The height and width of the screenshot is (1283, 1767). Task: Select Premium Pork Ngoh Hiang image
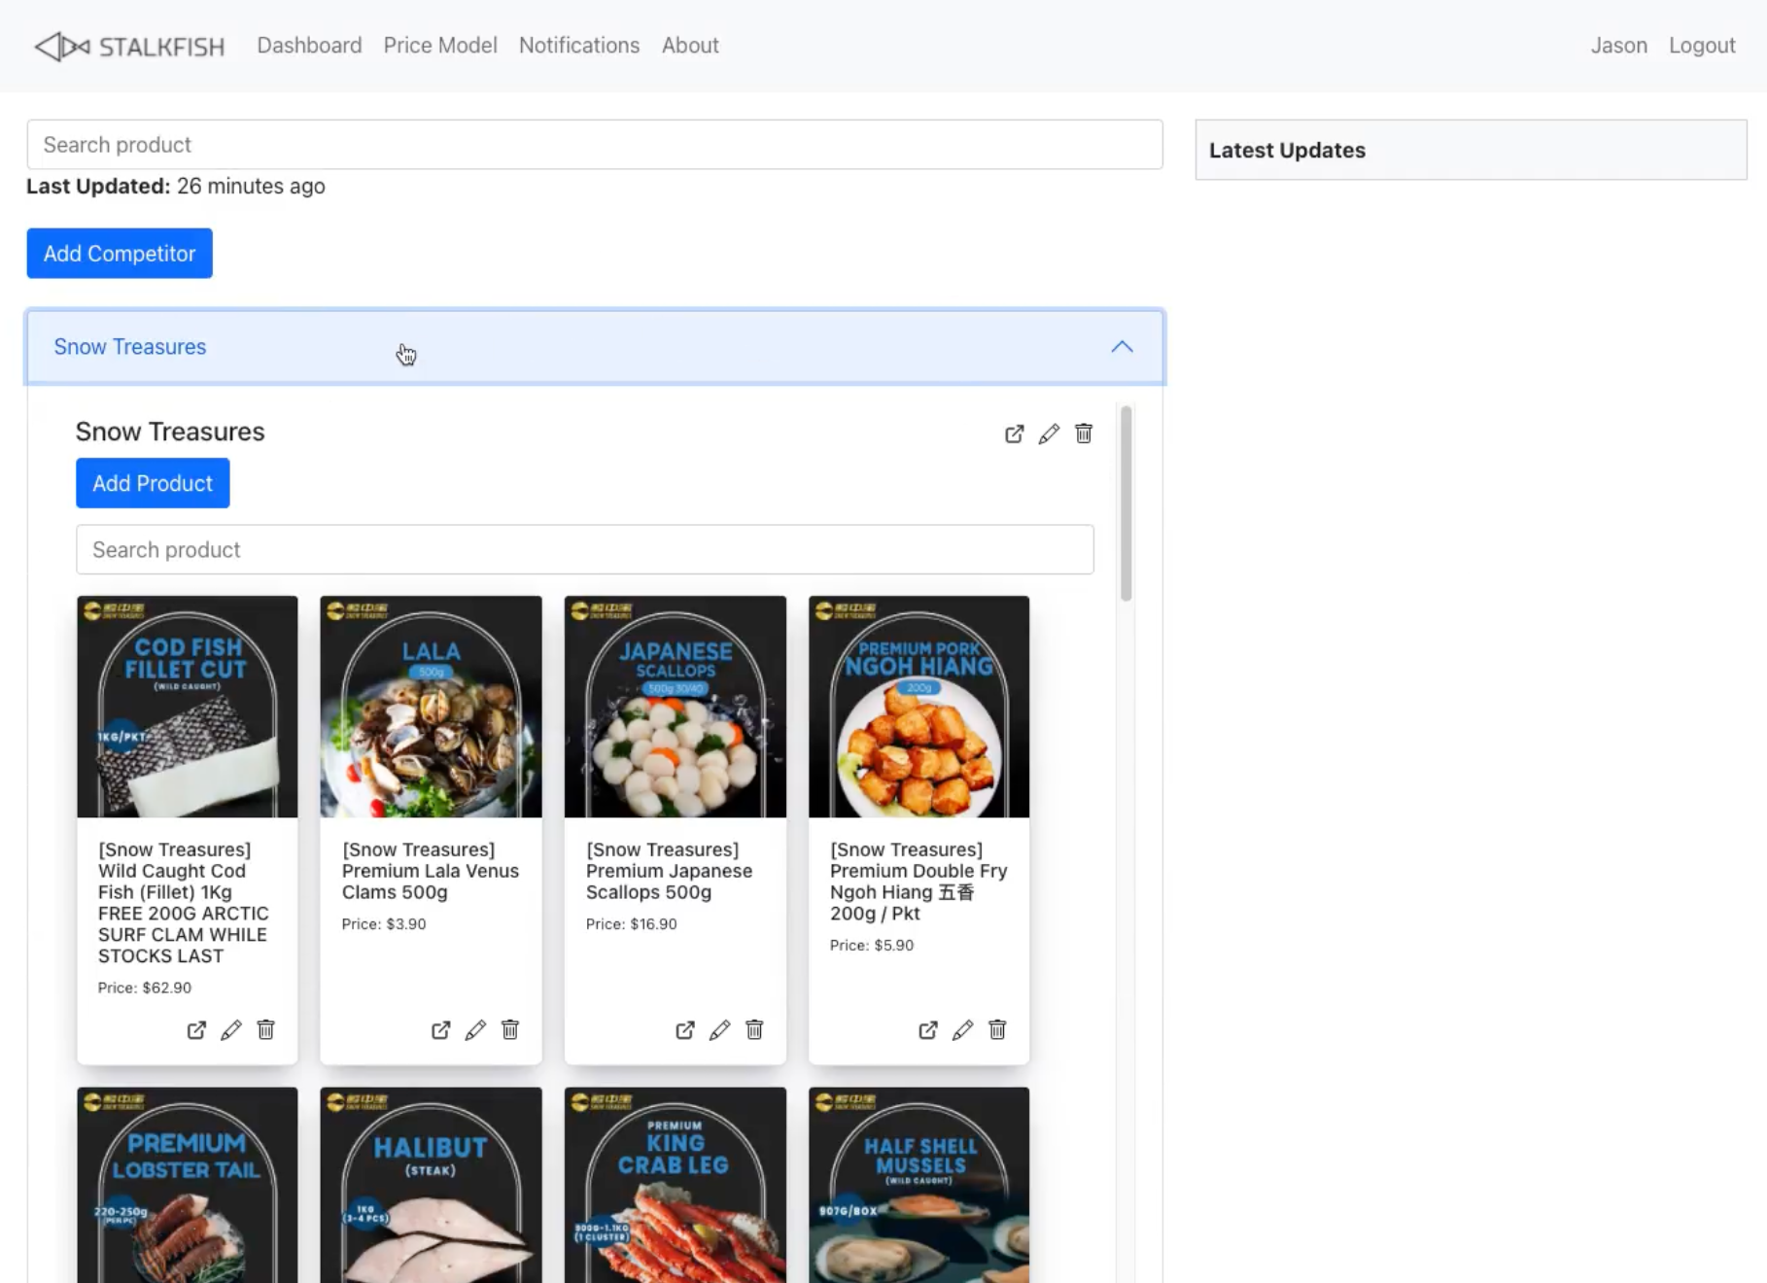919,707
